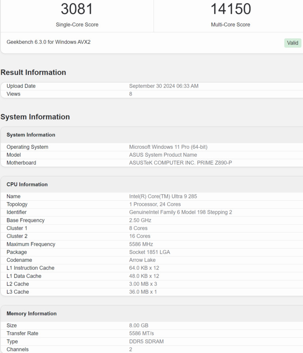Select the September 30 2024 06:33 AM date
This screenshot has width=303, height=353.
164,86
